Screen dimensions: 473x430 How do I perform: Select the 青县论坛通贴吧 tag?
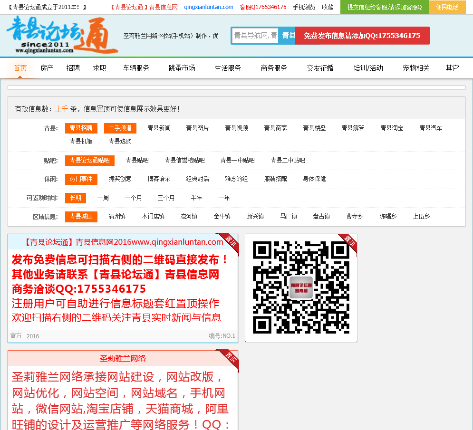tap(89, 161)
